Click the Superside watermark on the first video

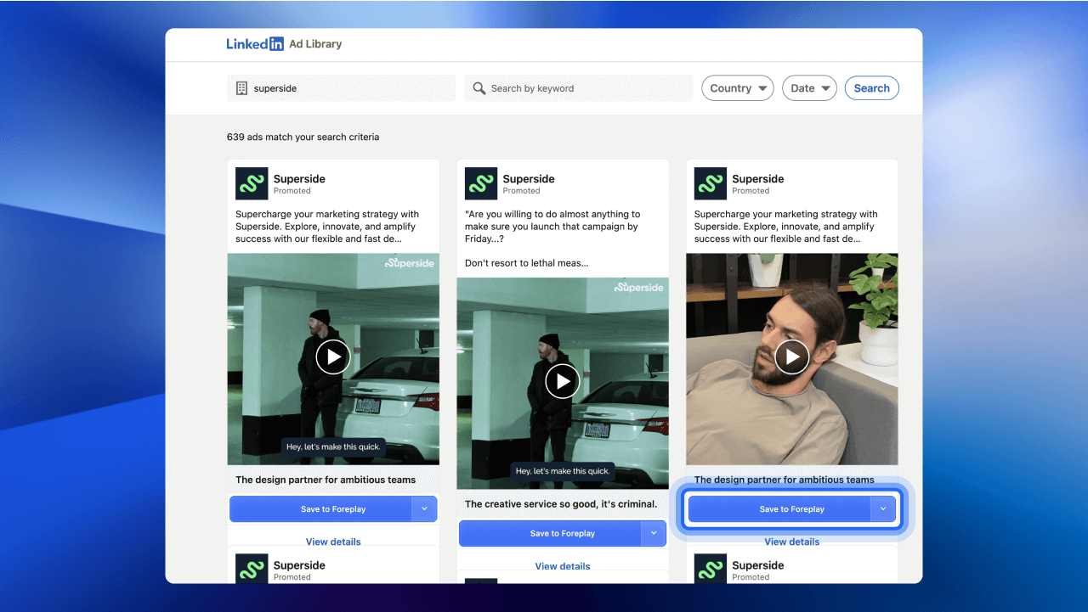point(409,263)
